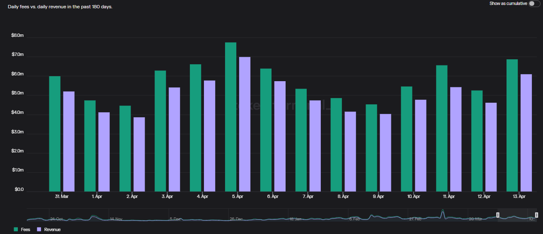
Task: Grab the left range navigator handle
Action: (498, 215)
